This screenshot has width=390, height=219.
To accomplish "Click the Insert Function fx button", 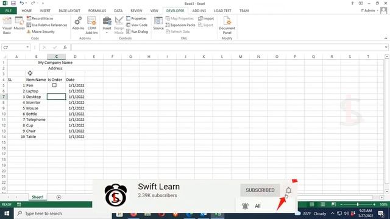I will pos(65,47).
